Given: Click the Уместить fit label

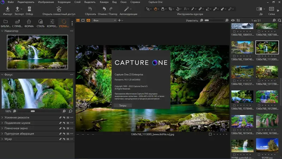Looking at the screenshot, I should [192, 20].
